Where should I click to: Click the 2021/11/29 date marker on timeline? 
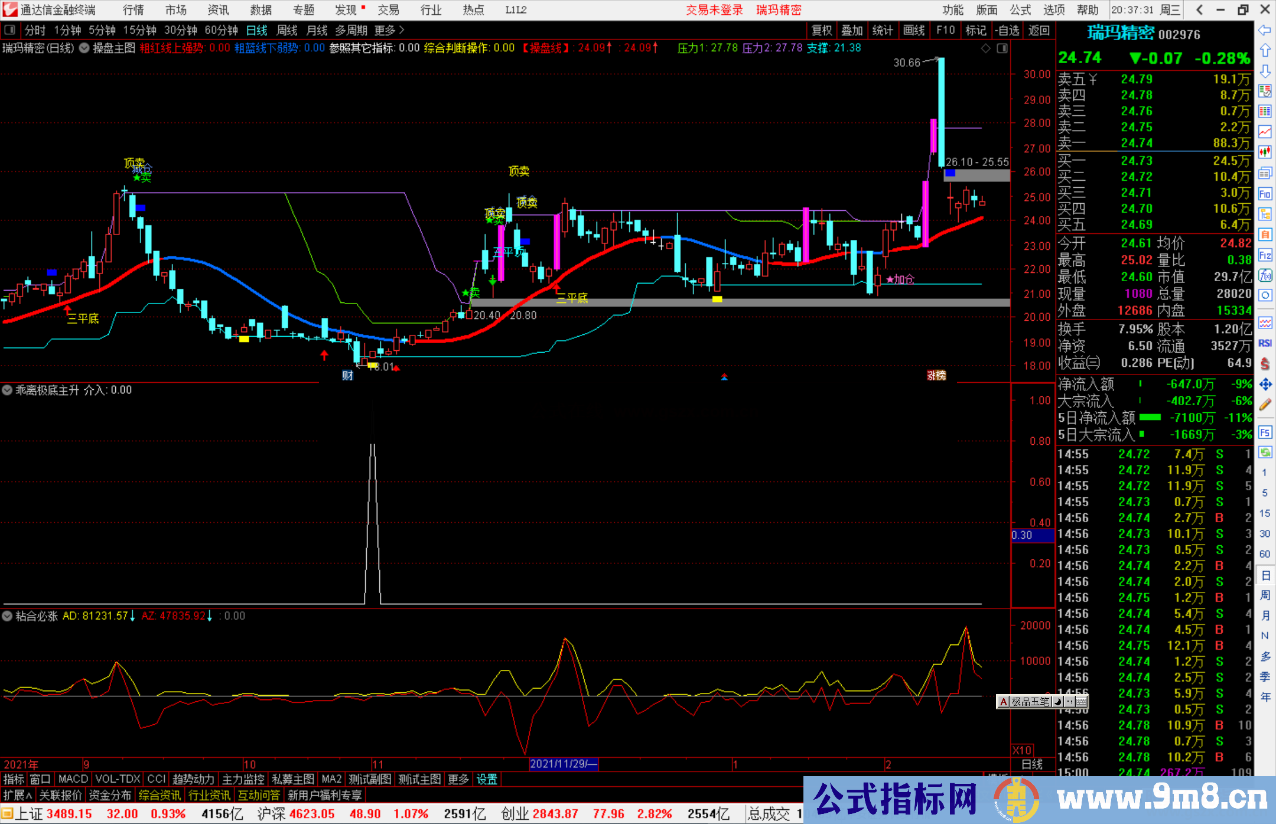tap(563, 764)
